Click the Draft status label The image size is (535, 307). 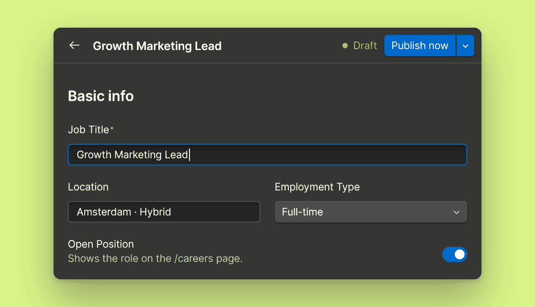pyautogui.click(x=360, y=46)
